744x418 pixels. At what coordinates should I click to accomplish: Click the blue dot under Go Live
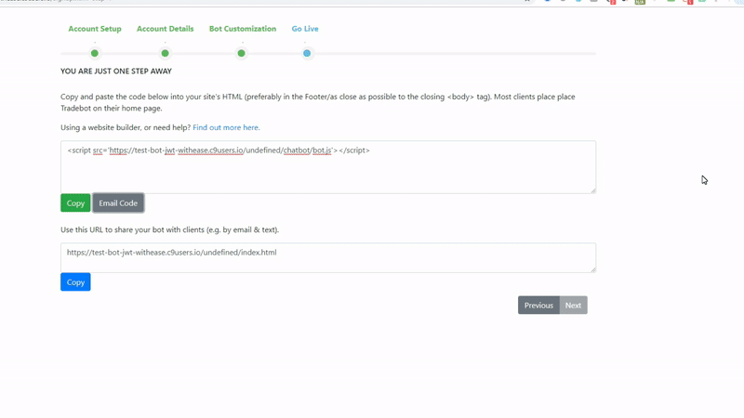point(307,53)
